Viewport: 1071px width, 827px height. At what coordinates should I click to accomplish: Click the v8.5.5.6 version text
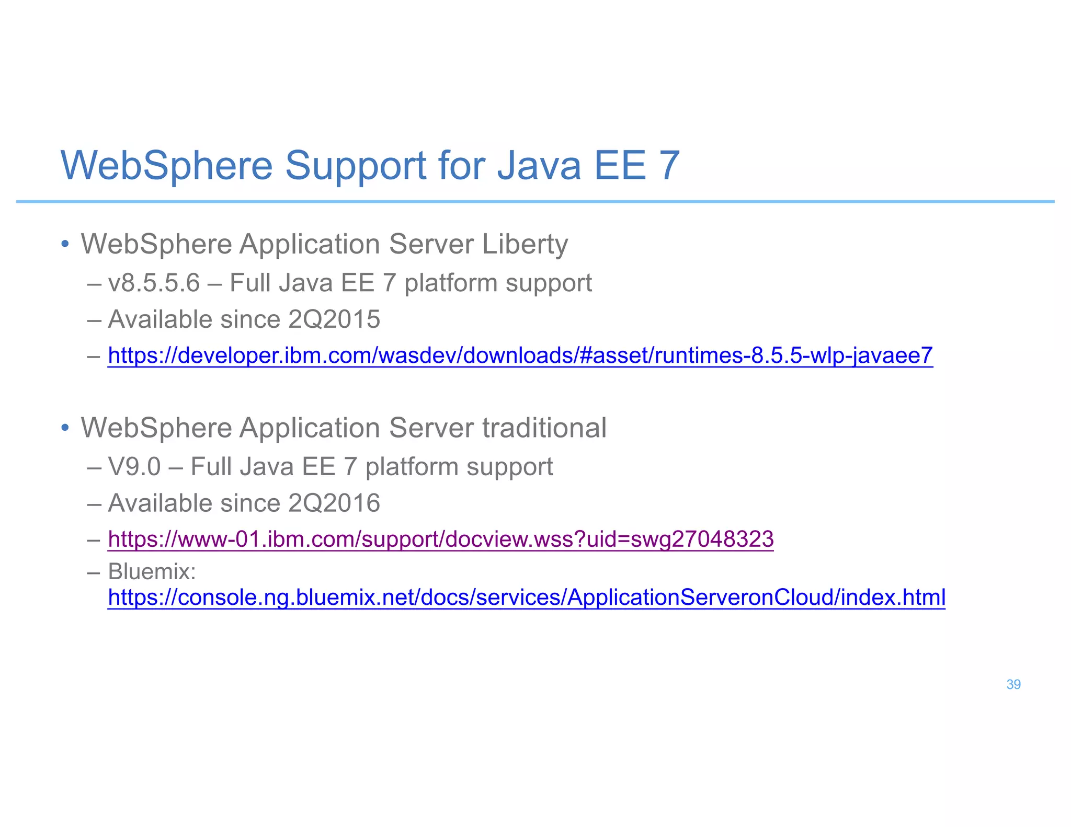point(154,283)
